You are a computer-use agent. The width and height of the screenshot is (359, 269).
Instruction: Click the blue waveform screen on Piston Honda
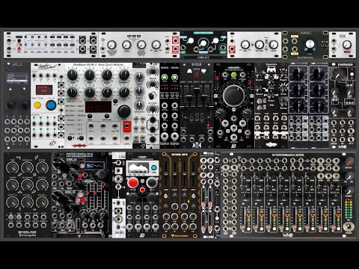(95, 166)
